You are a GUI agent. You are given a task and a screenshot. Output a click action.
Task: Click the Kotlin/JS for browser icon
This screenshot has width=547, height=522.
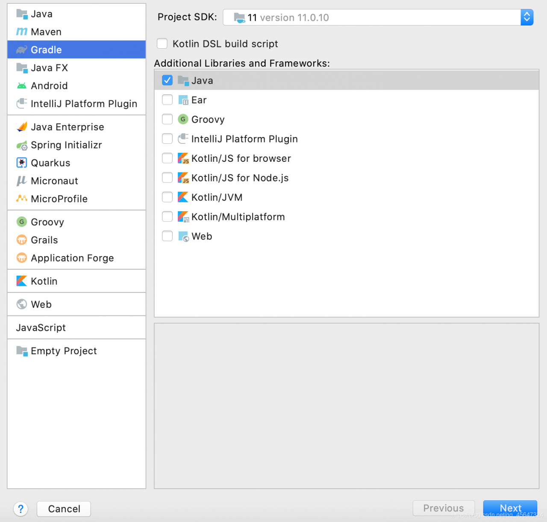(x=183, y=158)
